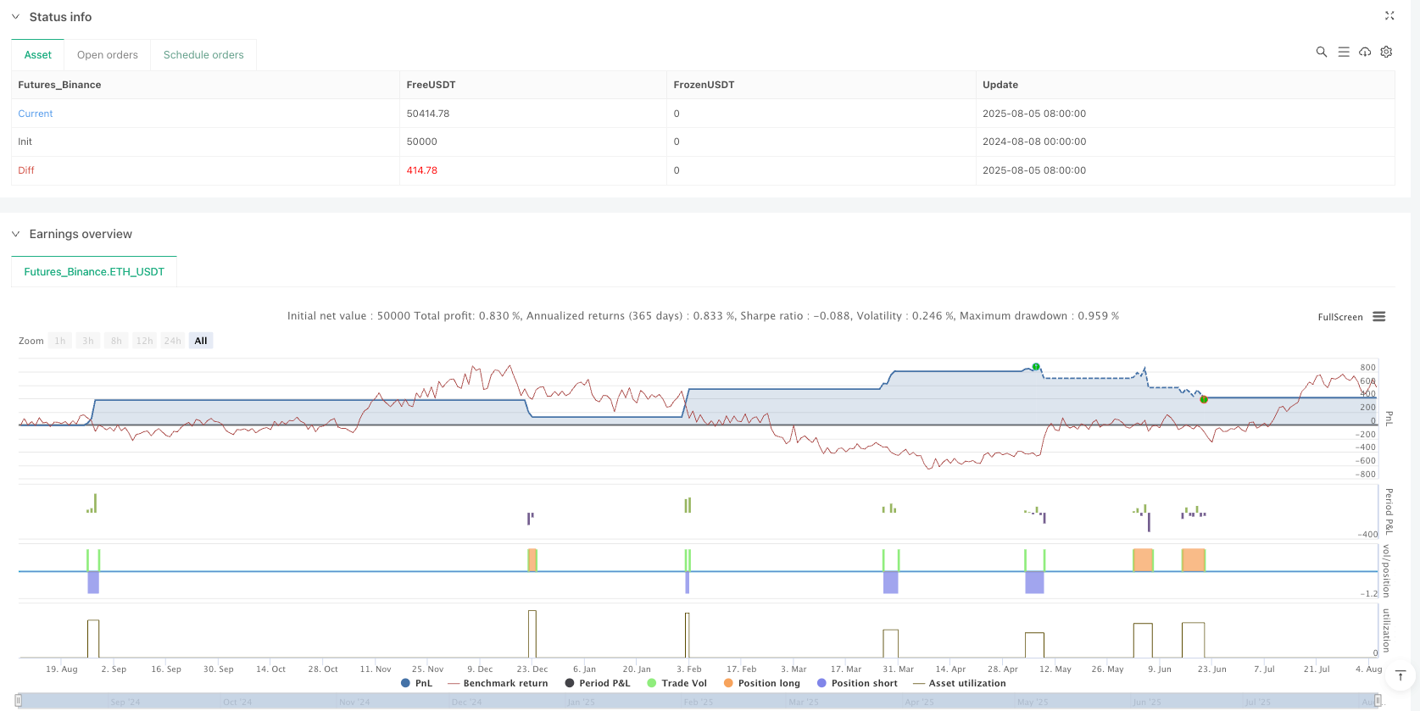Expand panel with the top-right fullscreen arrows
The image size is (1420, 711).
(x=1389, y=16)
